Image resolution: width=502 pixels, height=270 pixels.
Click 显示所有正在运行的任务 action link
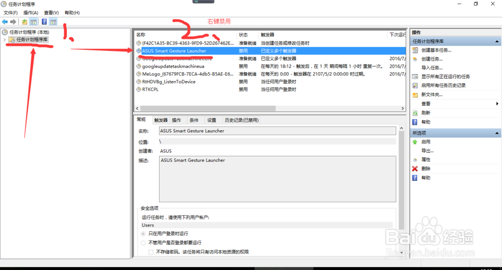(446, 77)
